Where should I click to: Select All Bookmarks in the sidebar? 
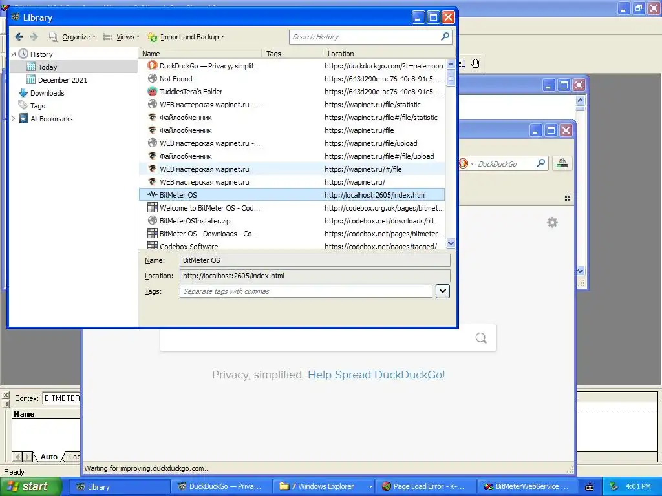click(52, 119)
